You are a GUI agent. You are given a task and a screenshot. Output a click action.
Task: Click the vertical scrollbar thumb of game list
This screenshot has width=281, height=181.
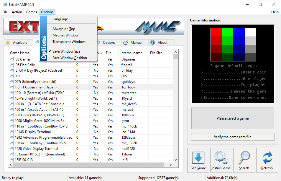[x=176, y=57]
